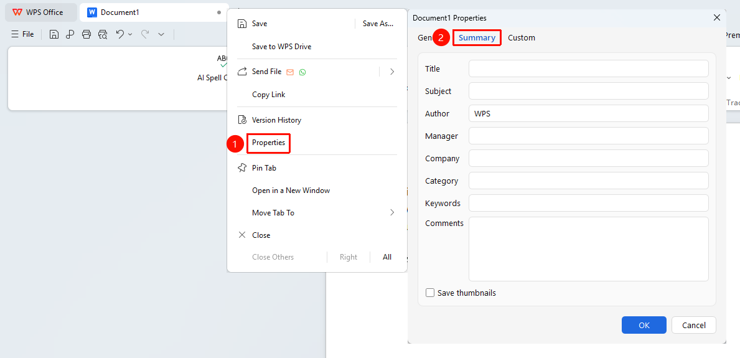The height and width of the screenshot is (358, 740).
Task: Open Version History
Action: pyautogui.click(x=276, y=120)
